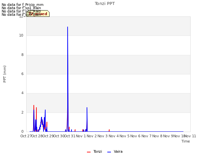Image resolution: width=210 pixels, height=158 pixels.
Task: Select the Nov 11 x-axis tick label
Action: click(190, 136)
